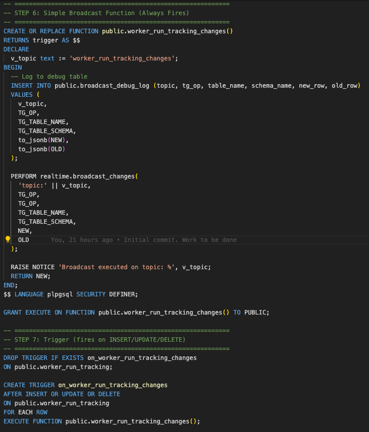Place cursor on the FOR EACH ROW line
This screenshot has height=432, width=369.
(25, 412)
